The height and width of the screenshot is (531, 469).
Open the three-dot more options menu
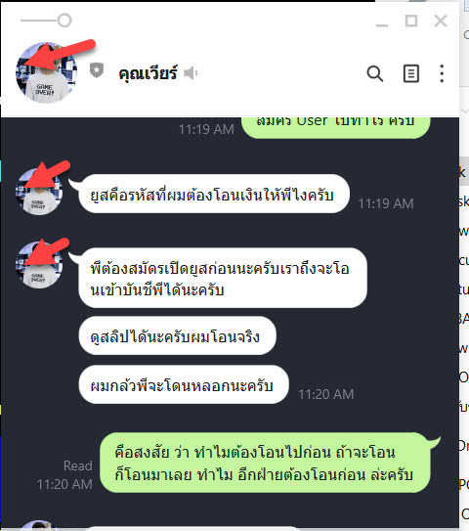tap(442, 73)
